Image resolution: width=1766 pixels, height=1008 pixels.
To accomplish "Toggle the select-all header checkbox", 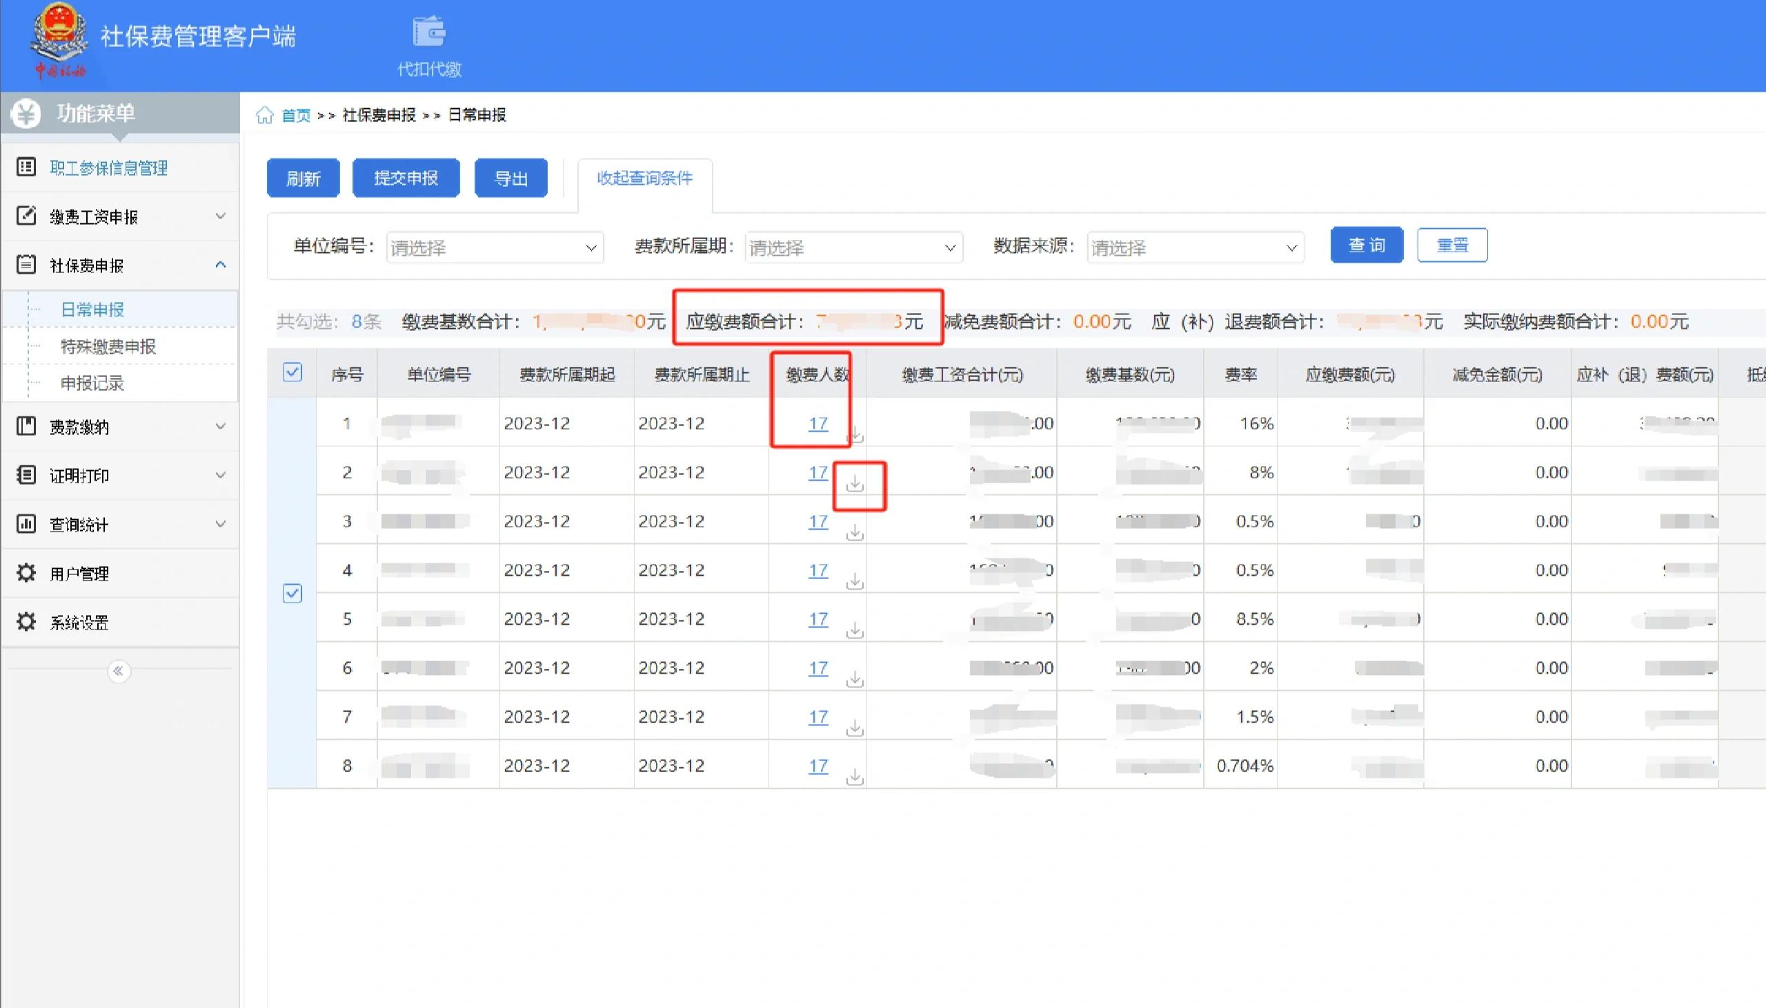I will [x=292, y=372].
